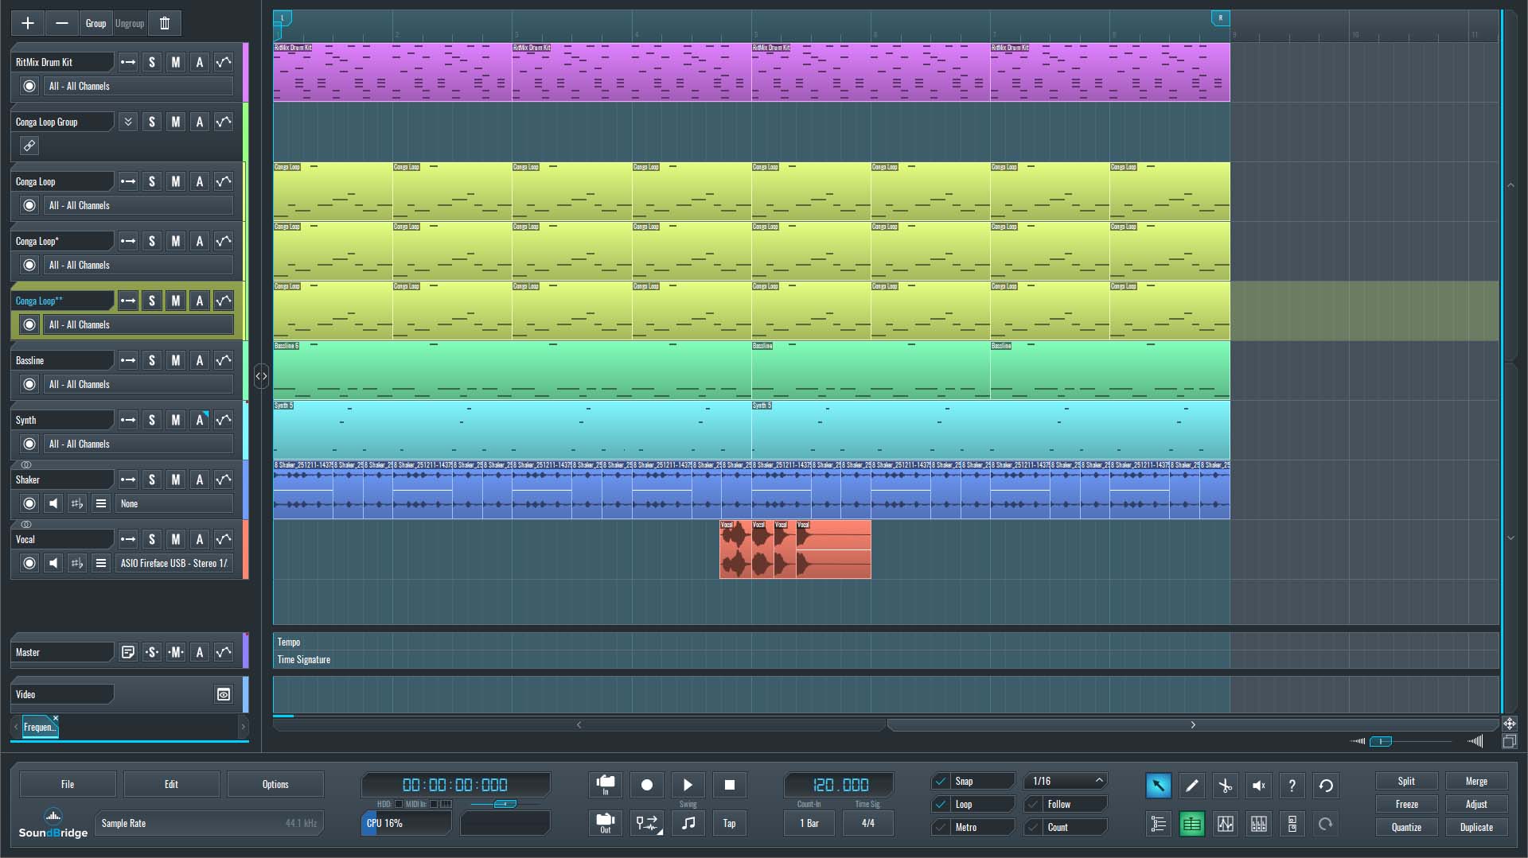Mute the Shaker track

tap(176, 479)
